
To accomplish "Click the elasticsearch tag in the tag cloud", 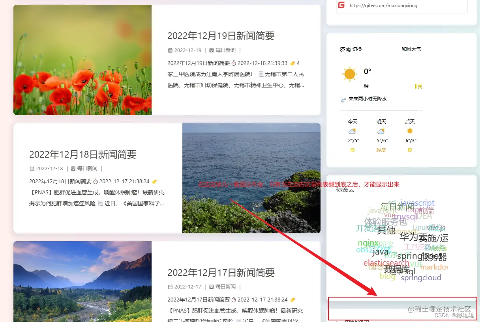I will tap(386, 262).
